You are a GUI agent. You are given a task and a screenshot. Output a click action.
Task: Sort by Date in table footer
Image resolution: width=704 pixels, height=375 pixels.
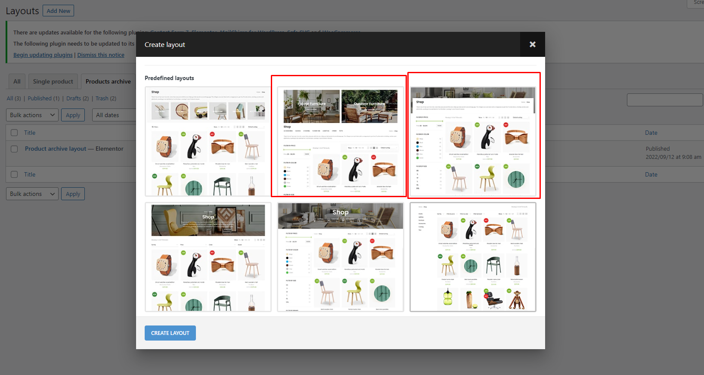tap(651, 174)
